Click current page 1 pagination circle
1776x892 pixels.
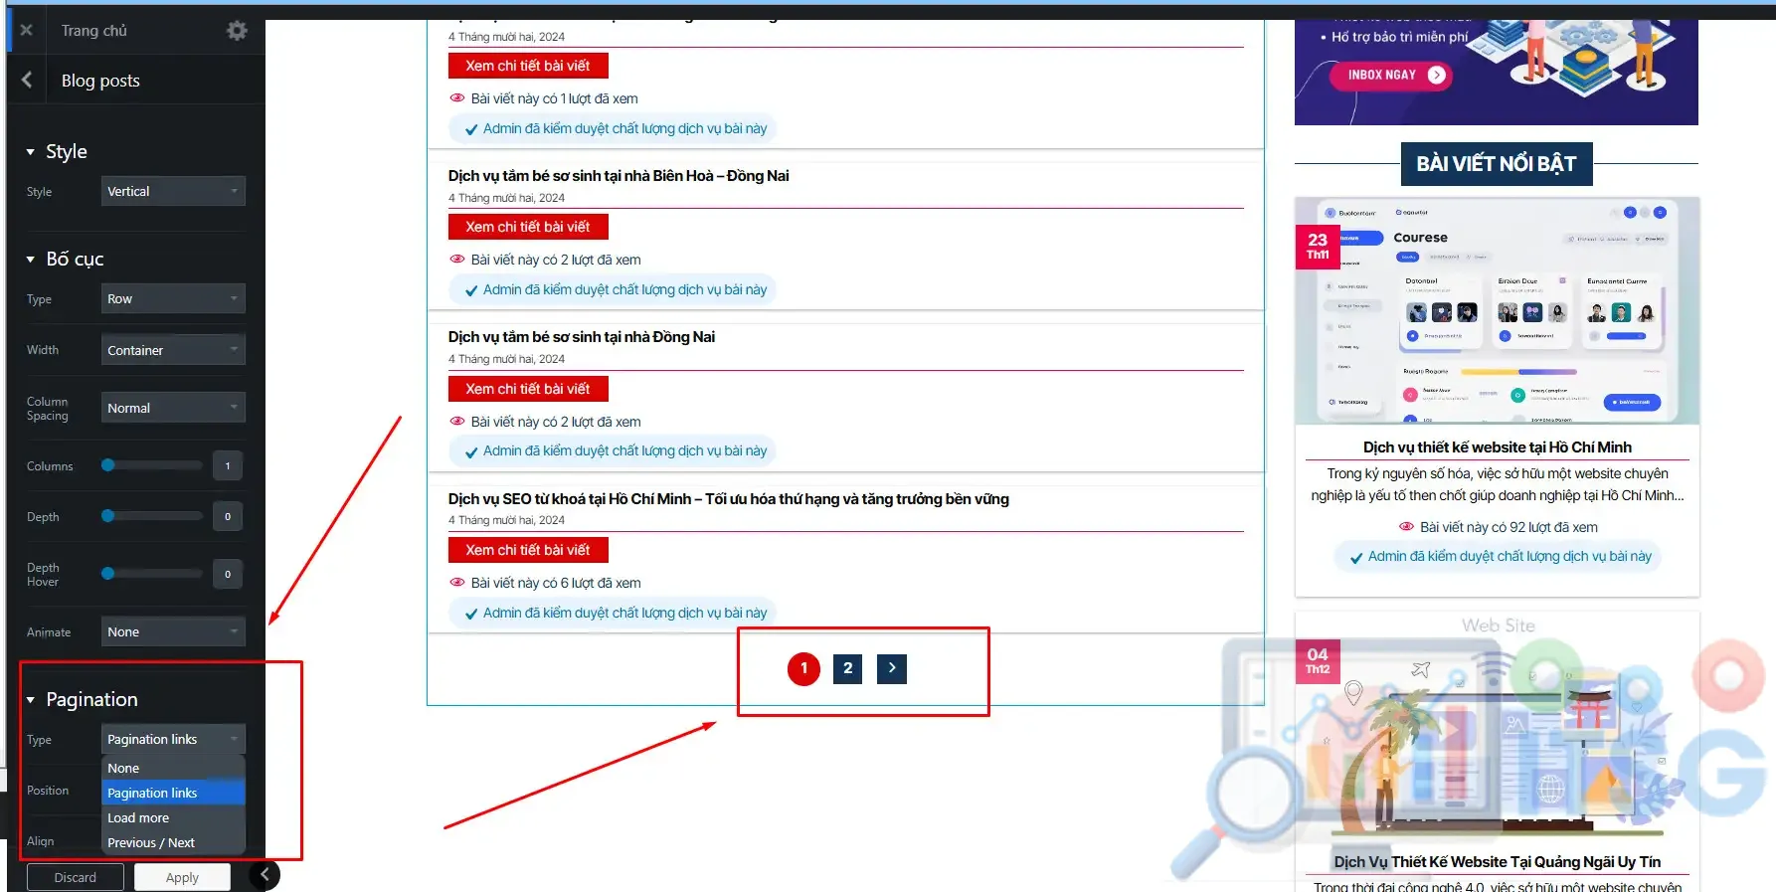pos(803,668)
